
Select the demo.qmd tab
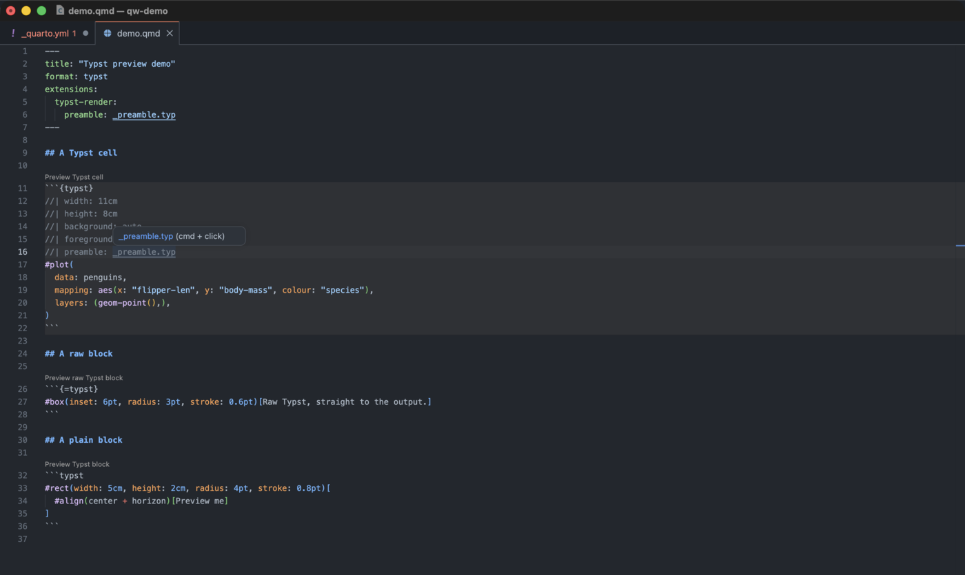tap(137, 33)
